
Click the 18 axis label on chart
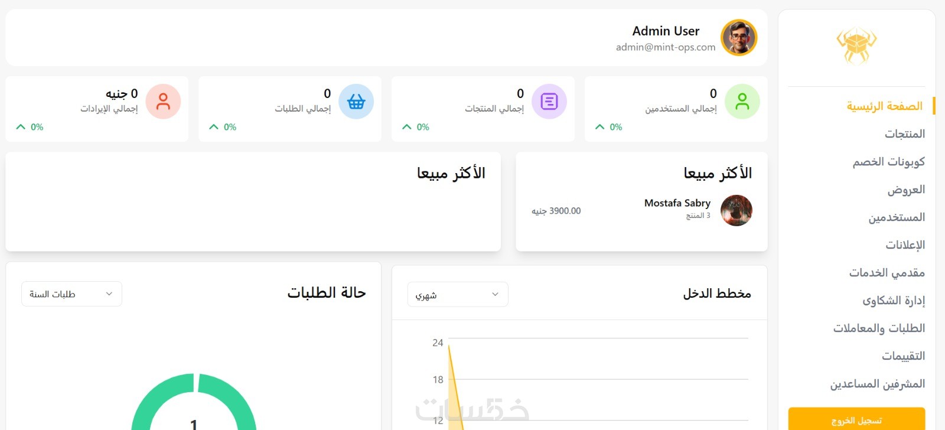point(438,380)
